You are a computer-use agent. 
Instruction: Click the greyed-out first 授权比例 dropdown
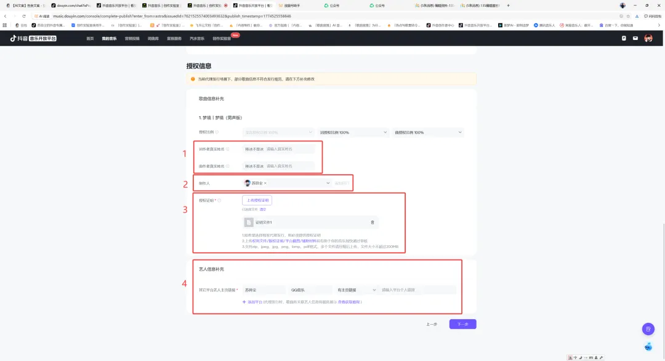coord(278,132)
